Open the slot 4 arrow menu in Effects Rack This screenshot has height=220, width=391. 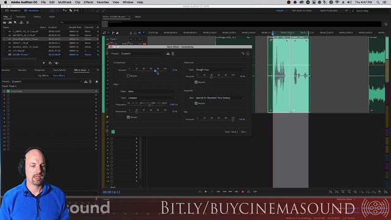pos(96,103)
